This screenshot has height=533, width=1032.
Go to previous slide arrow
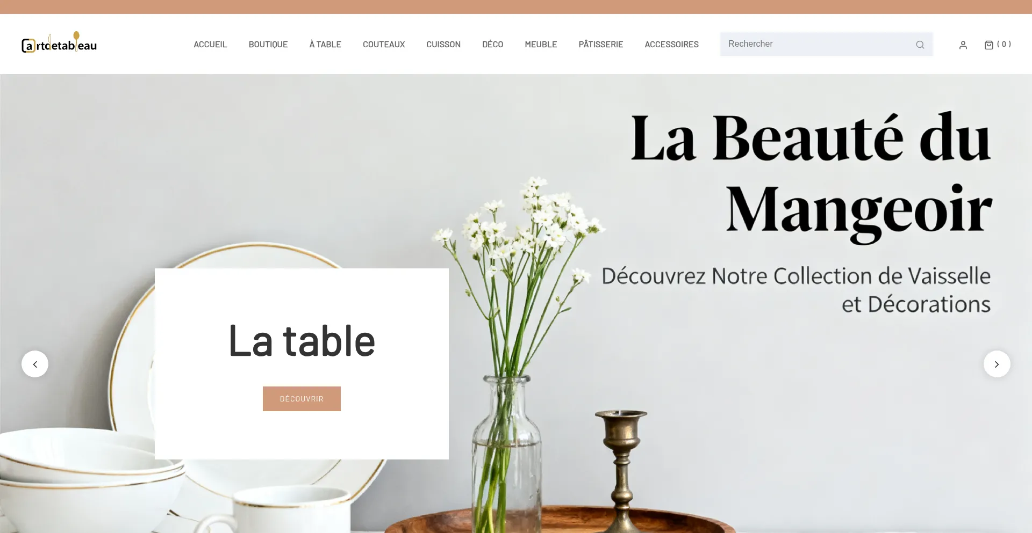tap(35, 364)
